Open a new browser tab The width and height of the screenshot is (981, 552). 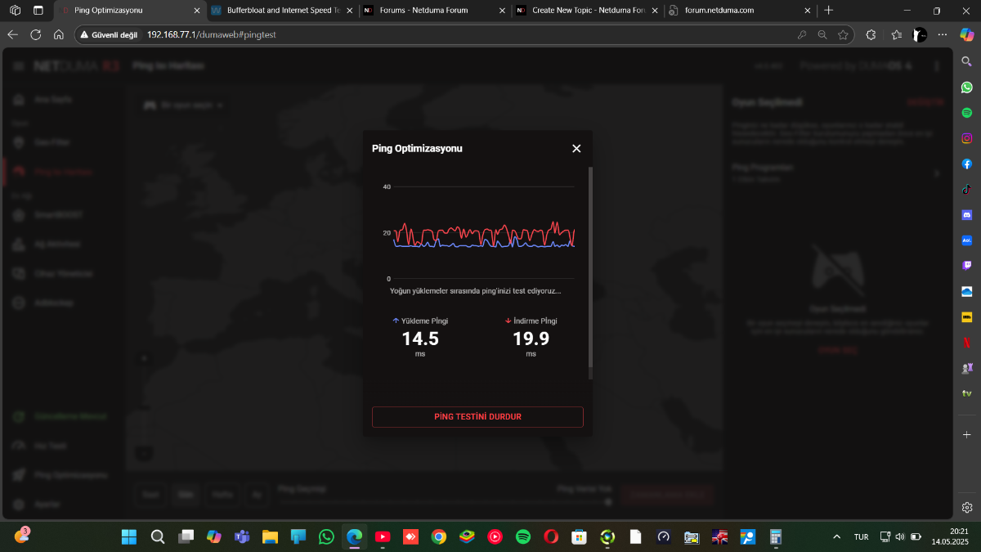tap(829, 11)
